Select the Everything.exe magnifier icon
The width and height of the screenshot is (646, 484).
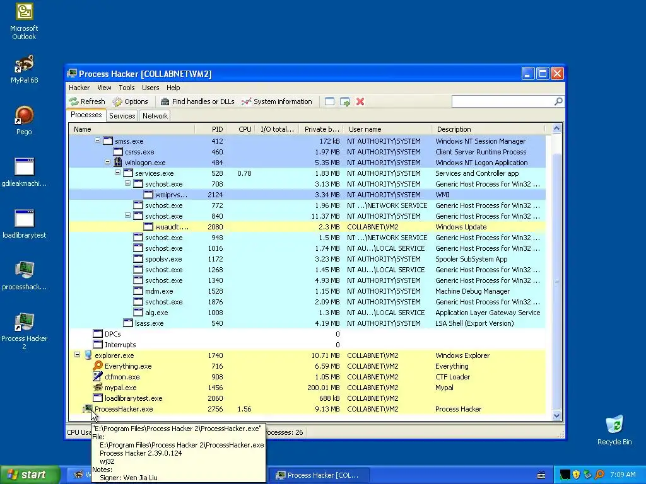[98, 366]
